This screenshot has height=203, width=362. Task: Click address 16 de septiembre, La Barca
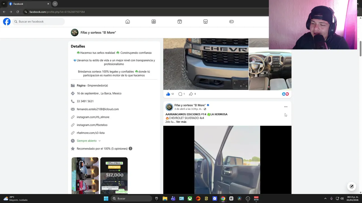click(99, 93)
